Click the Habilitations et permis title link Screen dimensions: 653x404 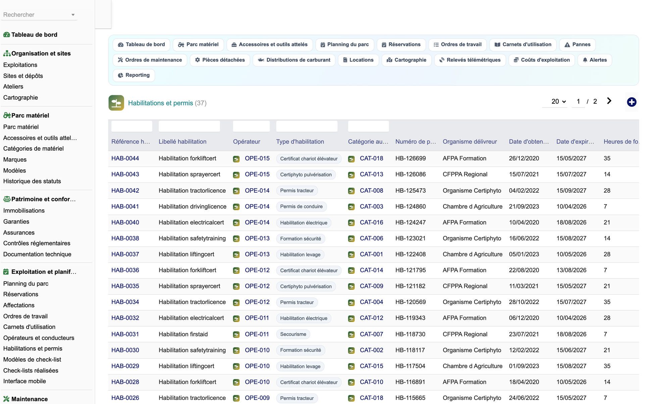(x=160, y=103)
